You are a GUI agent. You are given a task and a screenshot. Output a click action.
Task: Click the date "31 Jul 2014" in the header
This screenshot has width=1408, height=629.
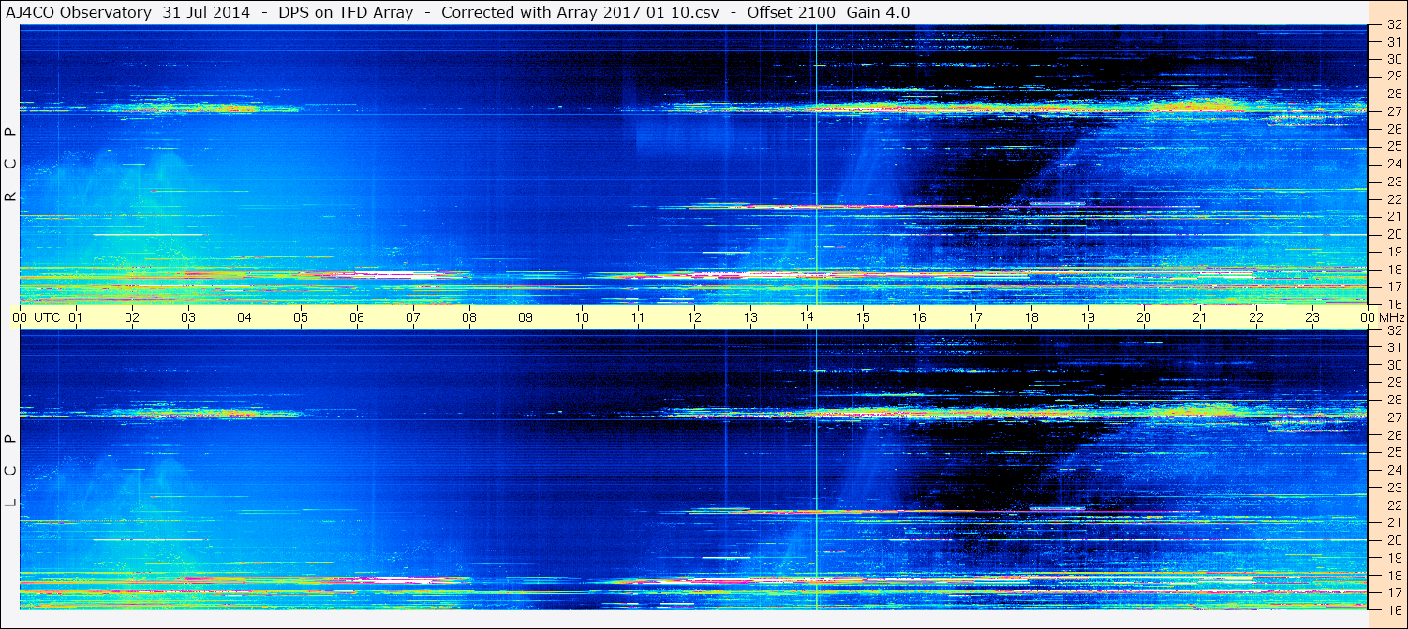206,12
